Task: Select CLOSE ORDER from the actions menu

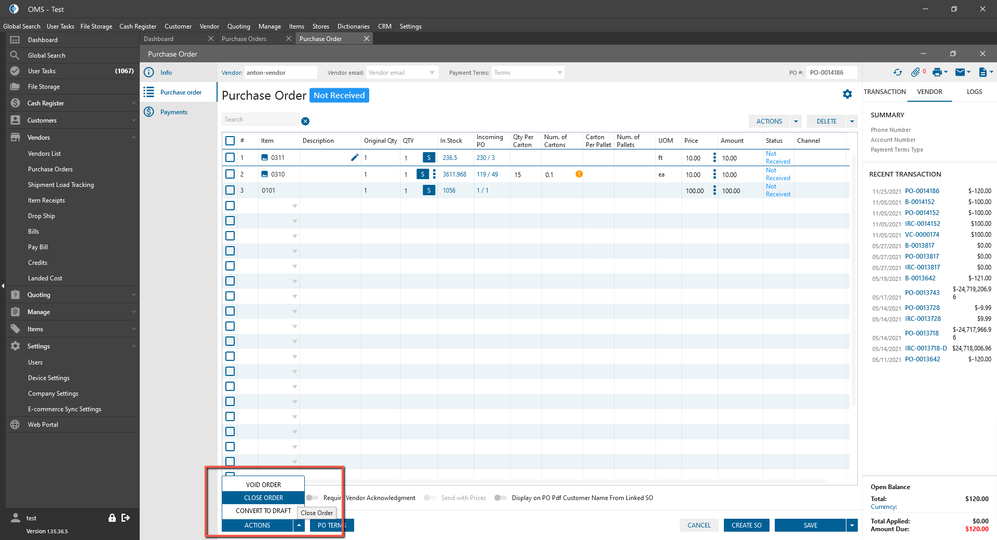Action: pyautogui.click(x=263, y=497)
